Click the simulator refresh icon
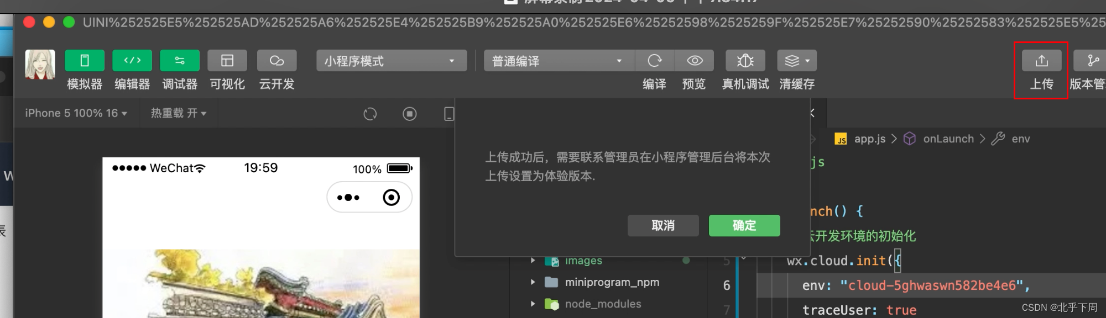The height and width of the screenshot is (318, 1106). [370, 114]
